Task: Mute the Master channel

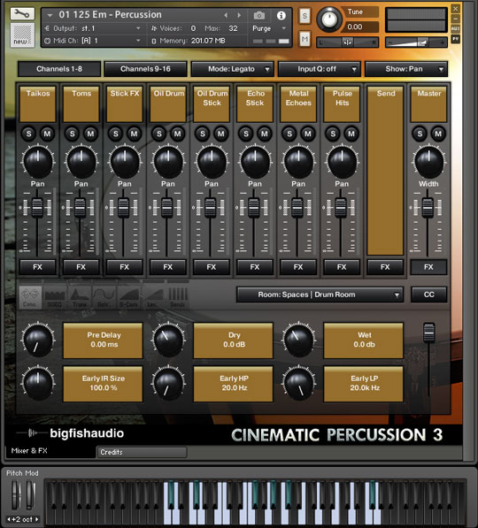Action: (x=438, y=134)
